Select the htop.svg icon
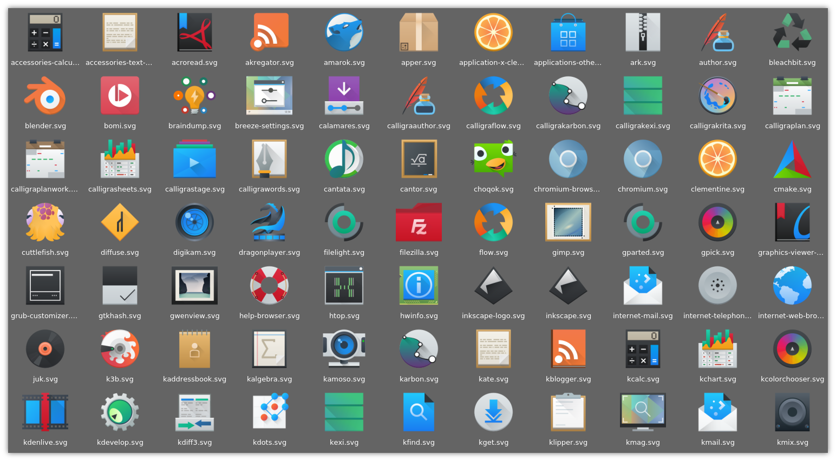836x461 pixels. (344, 285)
